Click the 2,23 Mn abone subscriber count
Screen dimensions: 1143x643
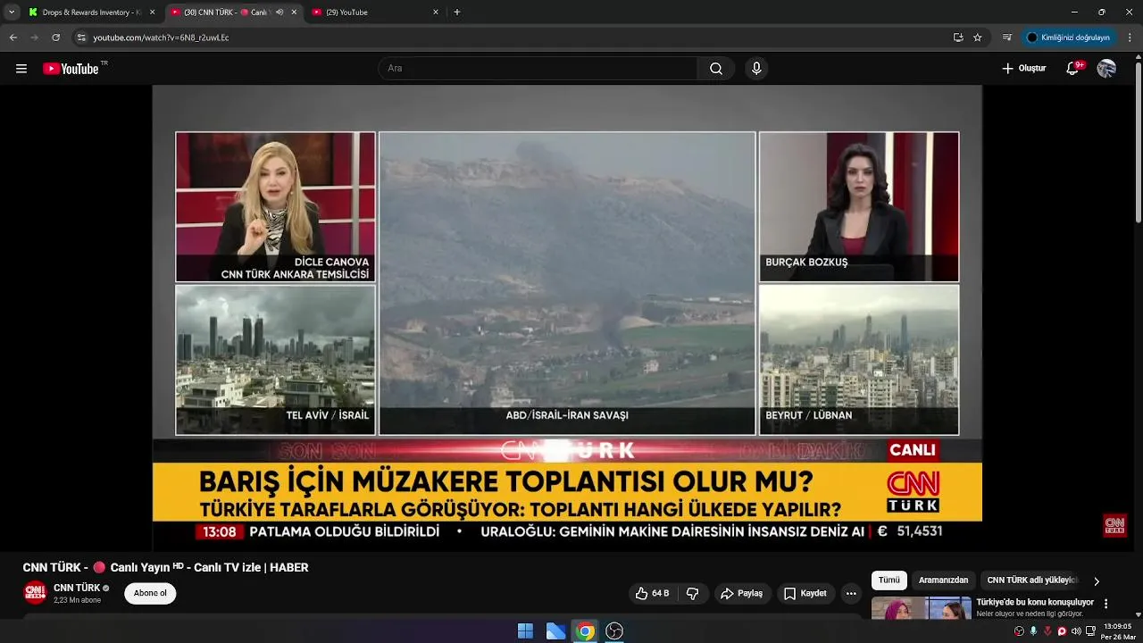[x=78, y=600]
